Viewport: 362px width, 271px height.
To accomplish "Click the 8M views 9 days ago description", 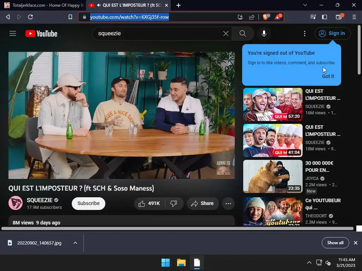I will click(x=36, y=223).
